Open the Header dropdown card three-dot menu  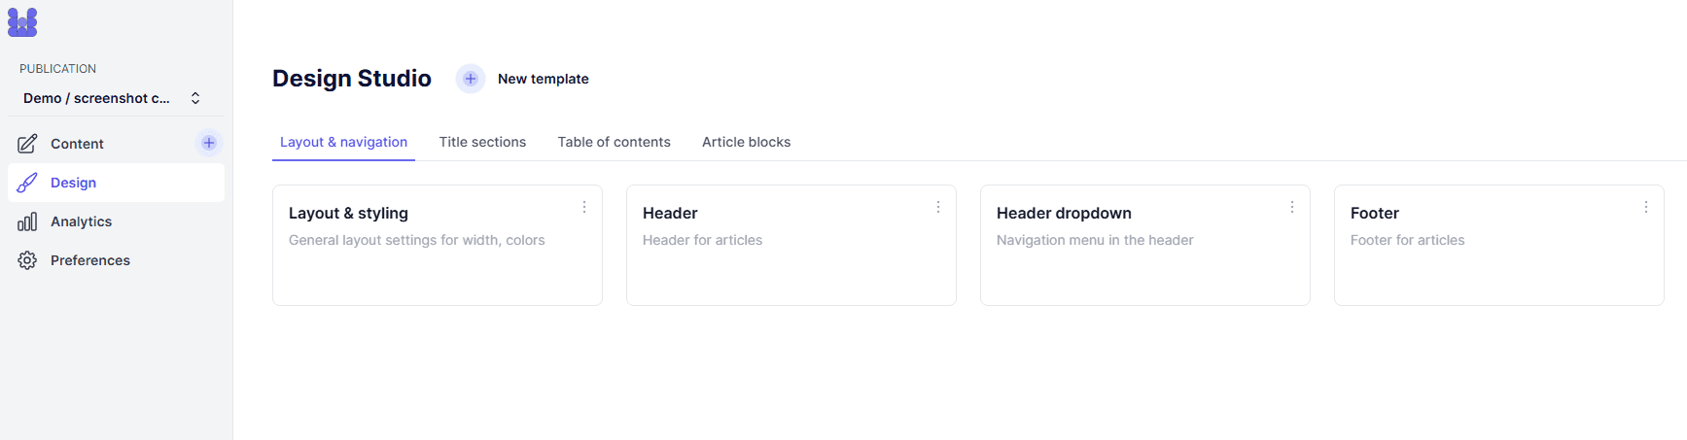(1292, 207)
